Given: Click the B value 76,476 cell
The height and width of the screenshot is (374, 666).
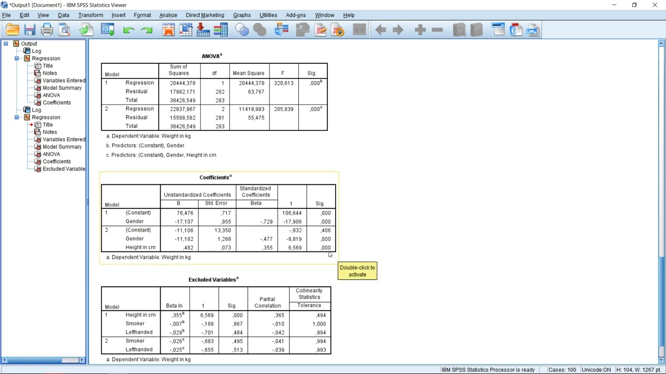Looking at the screenshot, I should [185, 213].
